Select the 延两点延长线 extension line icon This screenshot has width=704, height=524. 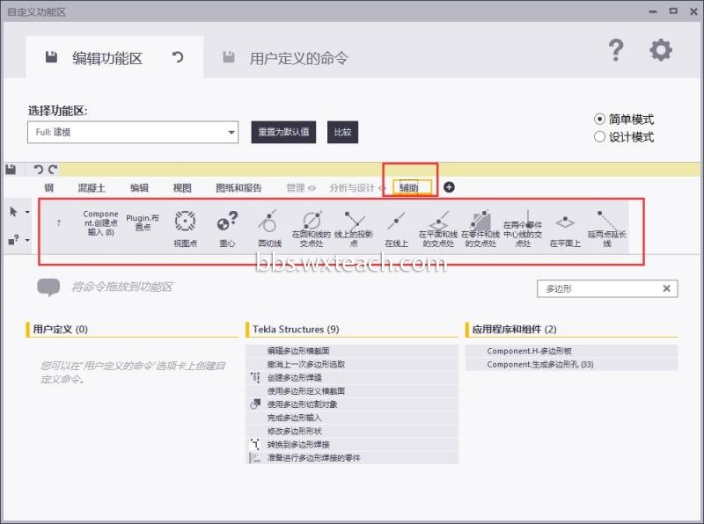(606, 221)
